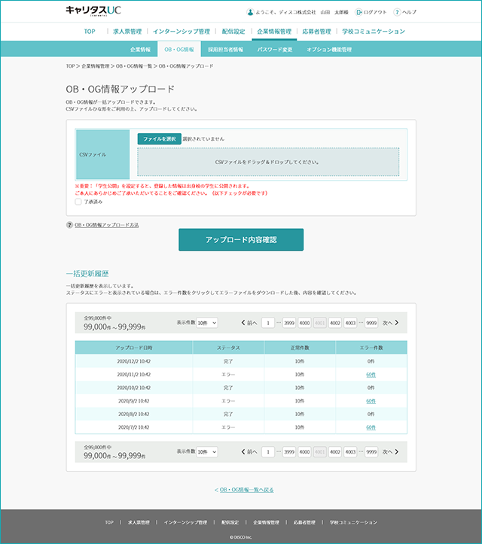This screenshot has width=482, height=544.
Task: Click the user profile icon in header
Action: [250, 13]
